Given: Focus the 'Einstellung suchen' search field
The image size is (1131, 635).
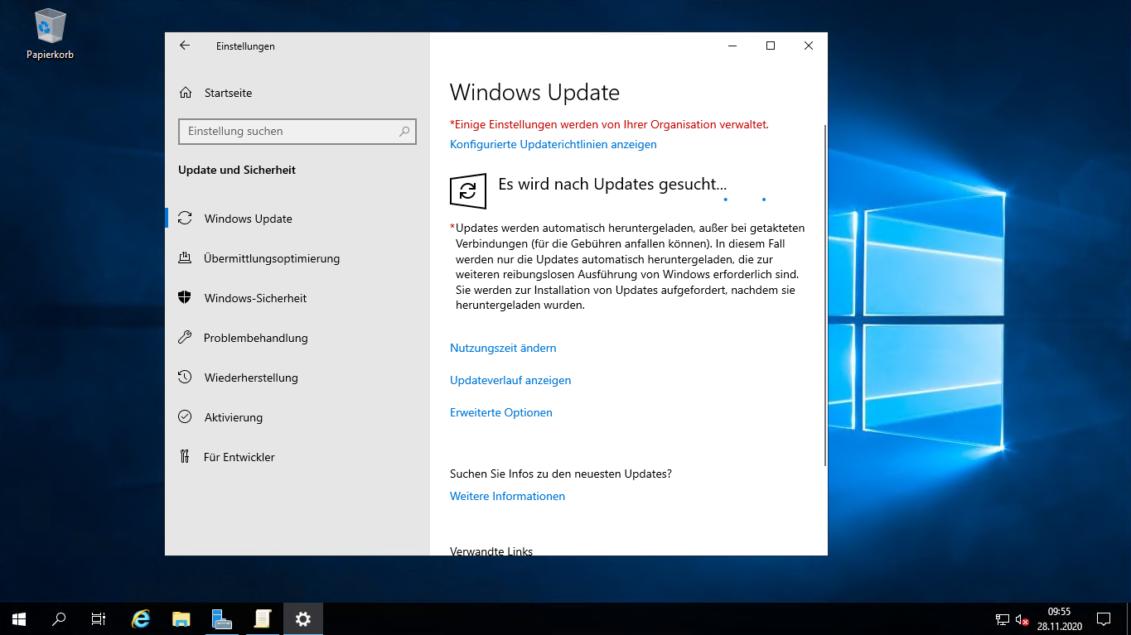Looking at the screenshot, I should (297, 131).
